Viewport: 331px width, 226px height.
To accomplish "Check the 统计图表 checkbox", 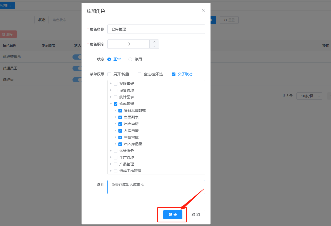I will coord(116,97).
